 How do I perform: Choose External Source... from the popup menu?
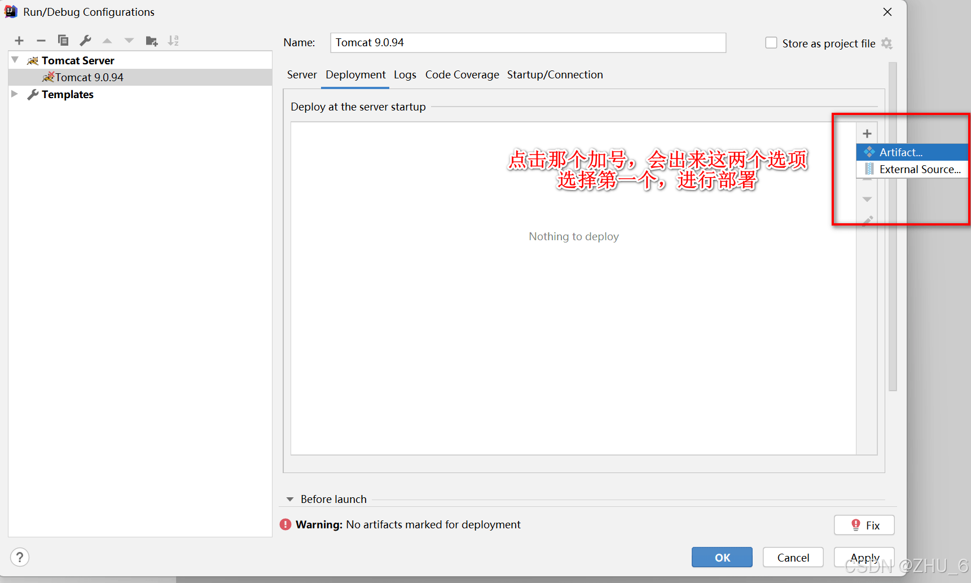click(912, 169)
